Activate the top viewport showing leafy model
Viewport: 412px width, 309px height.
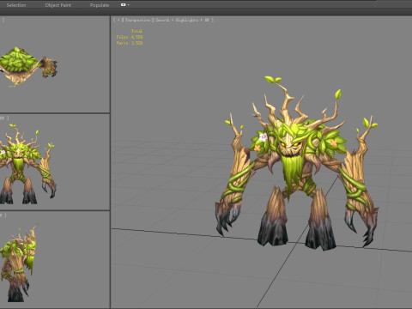(55, 64)
